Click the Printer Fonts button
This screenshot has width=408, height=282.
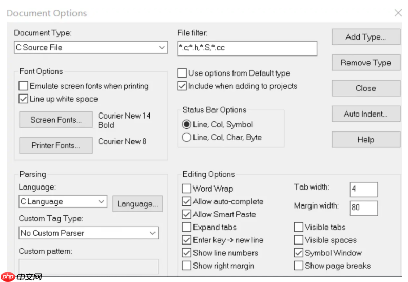[x=56, y=145]
